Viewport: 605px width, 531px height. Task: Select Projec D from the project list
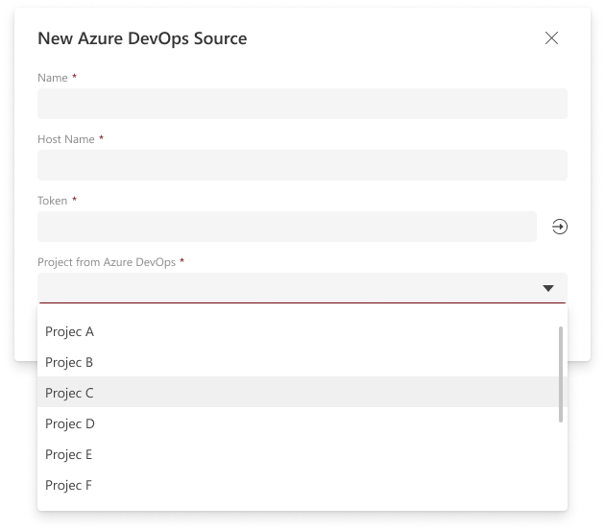[x=69, y=423]
